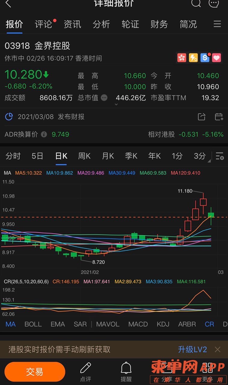This screenshot has height=385, width=228.
Task: Tap the 8.720 low price label
Action: [x=98, y=262]
